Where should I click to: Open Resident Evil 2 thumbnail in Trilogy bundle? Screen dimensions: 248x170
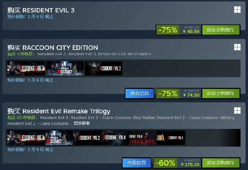coord(87,138)
